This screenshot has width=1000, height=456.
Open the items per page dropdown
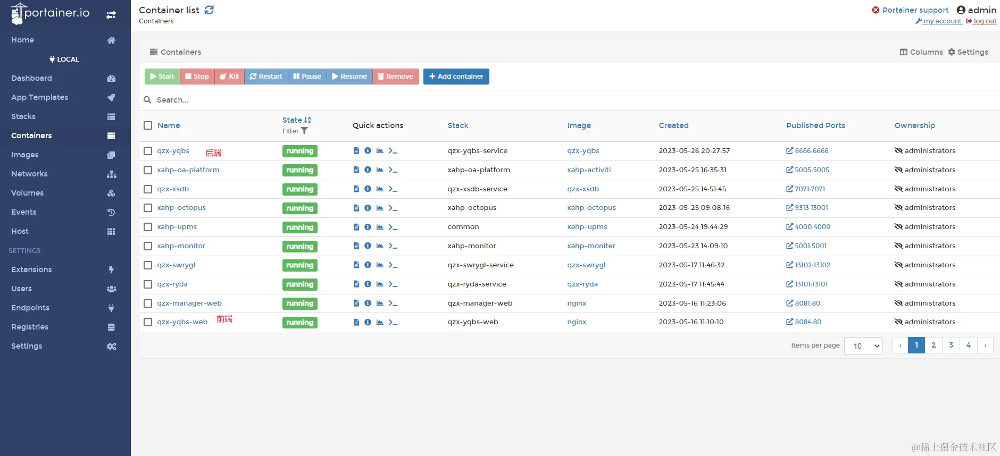863,346
